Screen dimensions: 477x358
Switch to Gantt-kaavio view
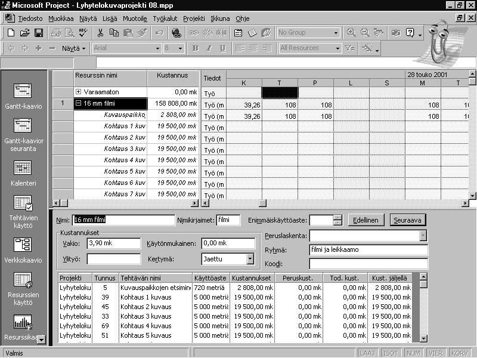pyautogui.click(x=23, y=95)
